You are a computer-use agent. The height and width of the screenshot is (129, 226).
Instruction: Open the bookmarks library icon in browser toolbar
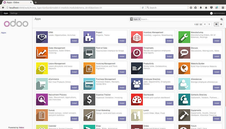coord(195,8)
